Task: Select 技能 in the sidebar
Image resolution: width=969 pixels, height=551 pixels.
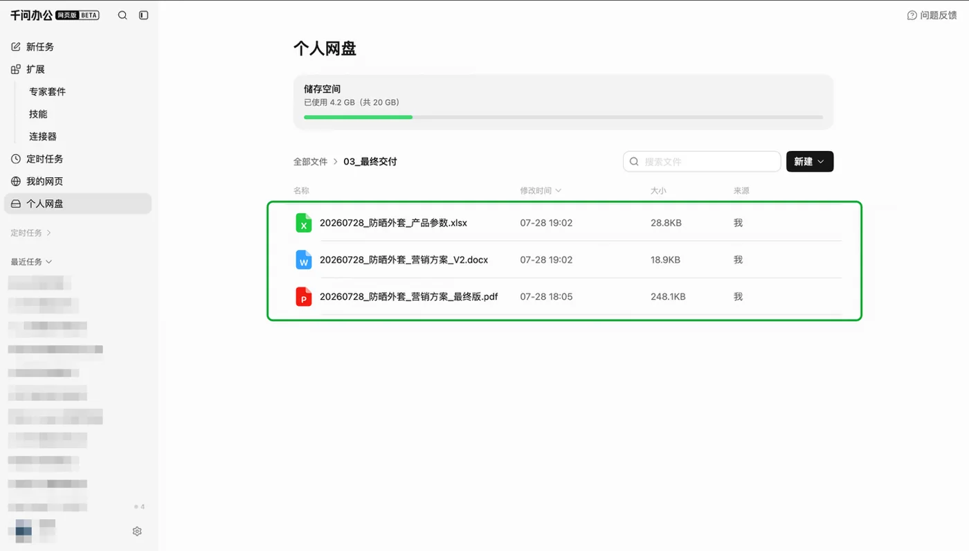Action: [x=38, y=114]
